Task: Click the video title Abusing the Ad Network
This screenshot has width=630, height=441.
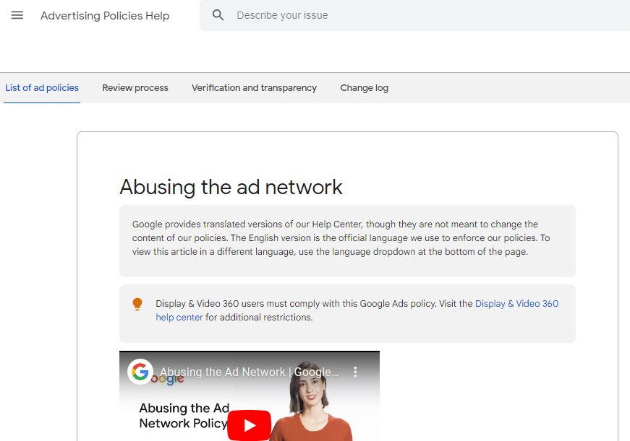Action: click(249, 372)
